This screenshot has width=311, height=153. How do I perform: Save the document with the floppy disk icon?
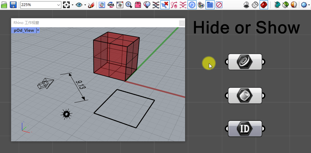pyautogui.click(x=13, y=5)
